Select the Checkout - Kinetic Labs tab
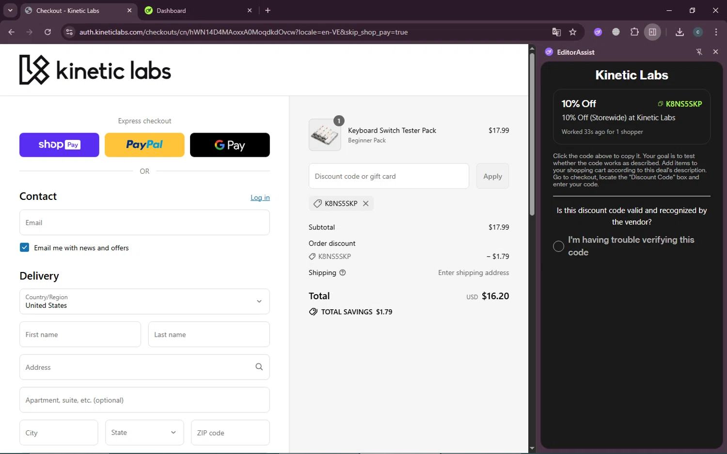 coord(79,10)
